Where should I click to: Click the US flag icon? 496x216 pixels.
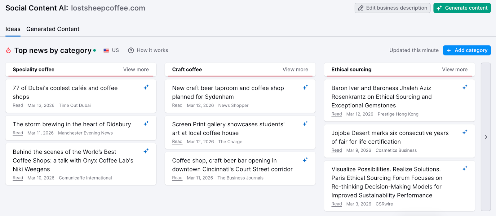point(106,50)
